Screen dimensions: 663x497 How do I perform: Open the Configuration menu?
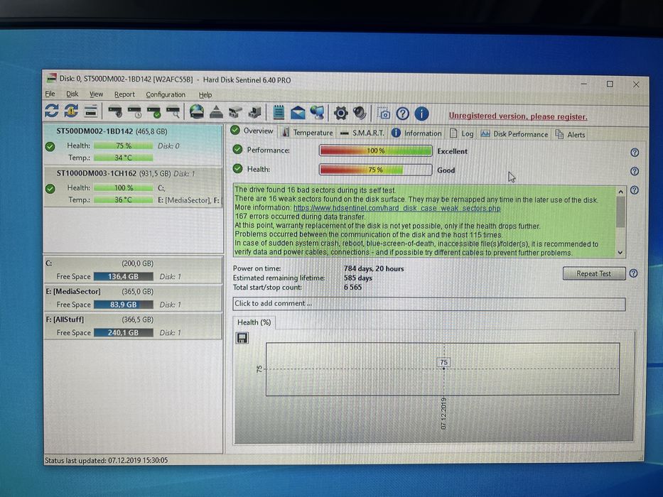[x=166, y=94]
